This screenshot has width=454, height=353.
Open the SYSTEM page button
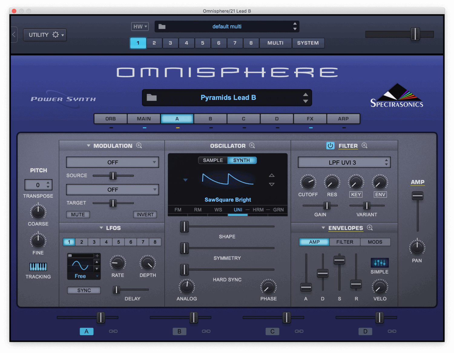(308, 43)
